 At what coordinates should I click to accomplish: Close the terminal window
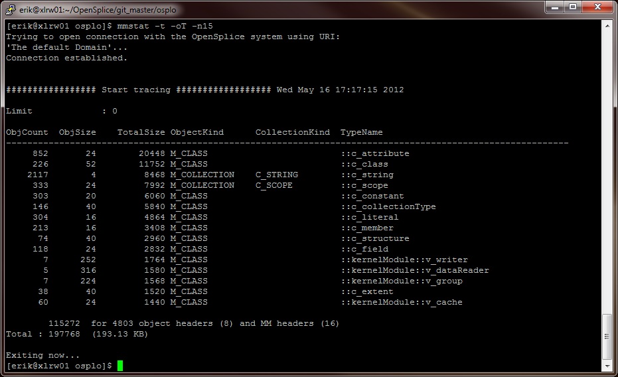click(597, 7)
